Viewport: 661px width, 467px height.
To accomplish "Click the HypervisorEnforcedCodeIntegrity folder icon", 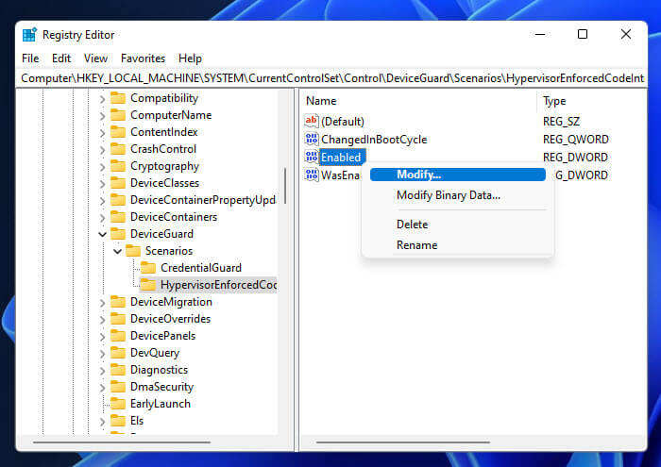I will [148, 285].
